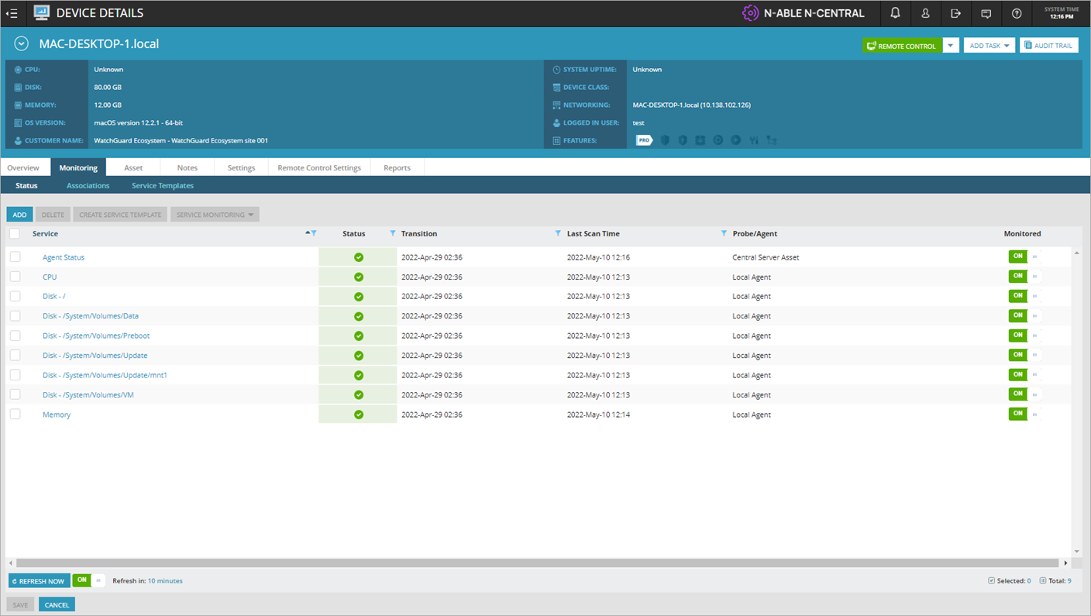
Task: Open the Status column filter funnel
Action: (392, 233)
